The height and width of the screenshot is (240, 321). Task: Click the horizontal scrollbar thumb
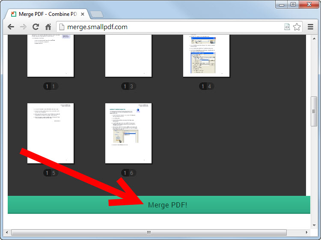149,232
